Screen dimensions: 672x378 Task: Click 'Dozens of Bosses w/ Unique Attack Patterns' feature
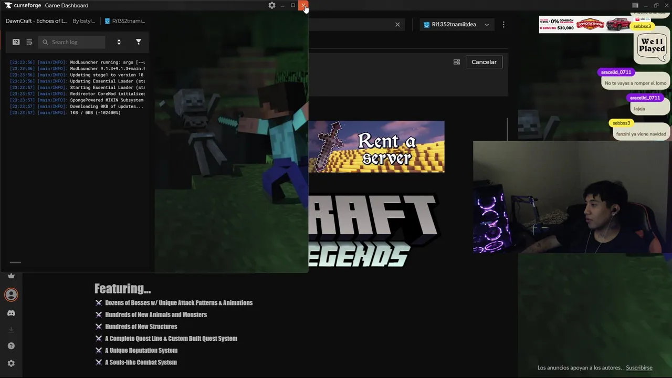pyautogui.click(x=178, y=303)
